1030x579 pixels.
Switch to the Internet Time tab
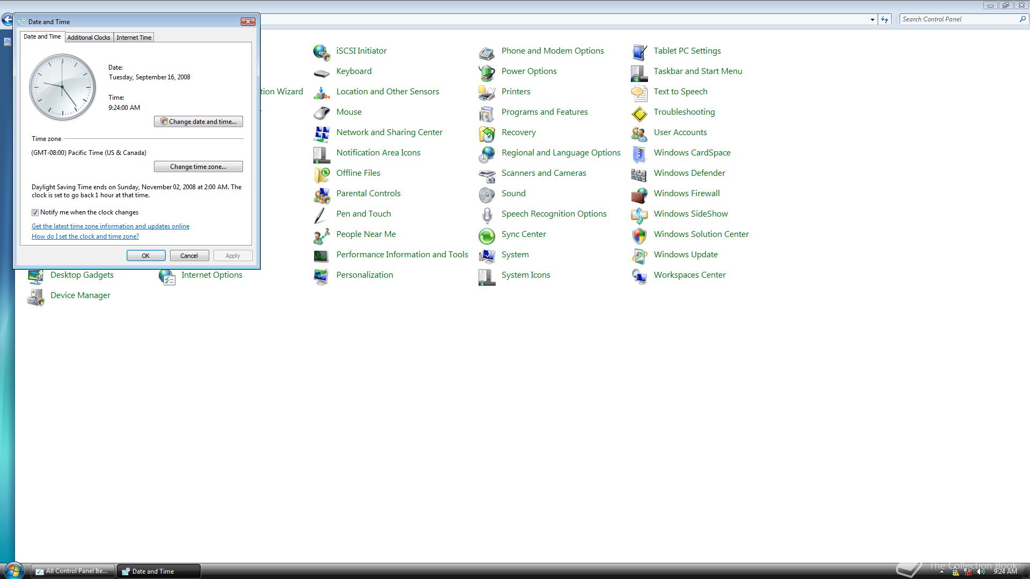pyautogui.click(x=134, y=38)
